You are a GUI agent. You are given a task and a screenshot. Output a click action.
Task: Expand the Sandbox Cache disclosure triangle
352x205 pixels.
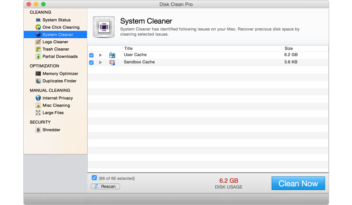[x=101, y=62]
